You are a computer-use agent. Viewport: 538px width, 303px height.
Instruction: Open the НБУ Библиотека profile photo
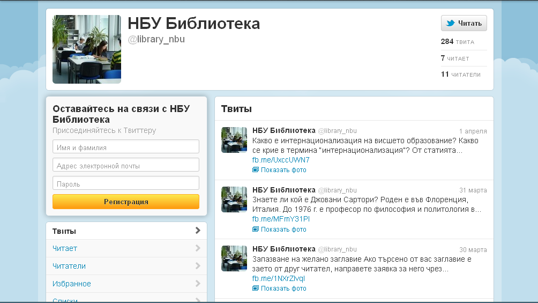click(x=87, y=49)
